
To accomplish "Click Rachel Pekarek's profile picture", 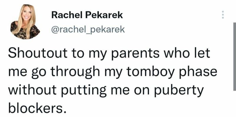I will (x=25, y=22).
